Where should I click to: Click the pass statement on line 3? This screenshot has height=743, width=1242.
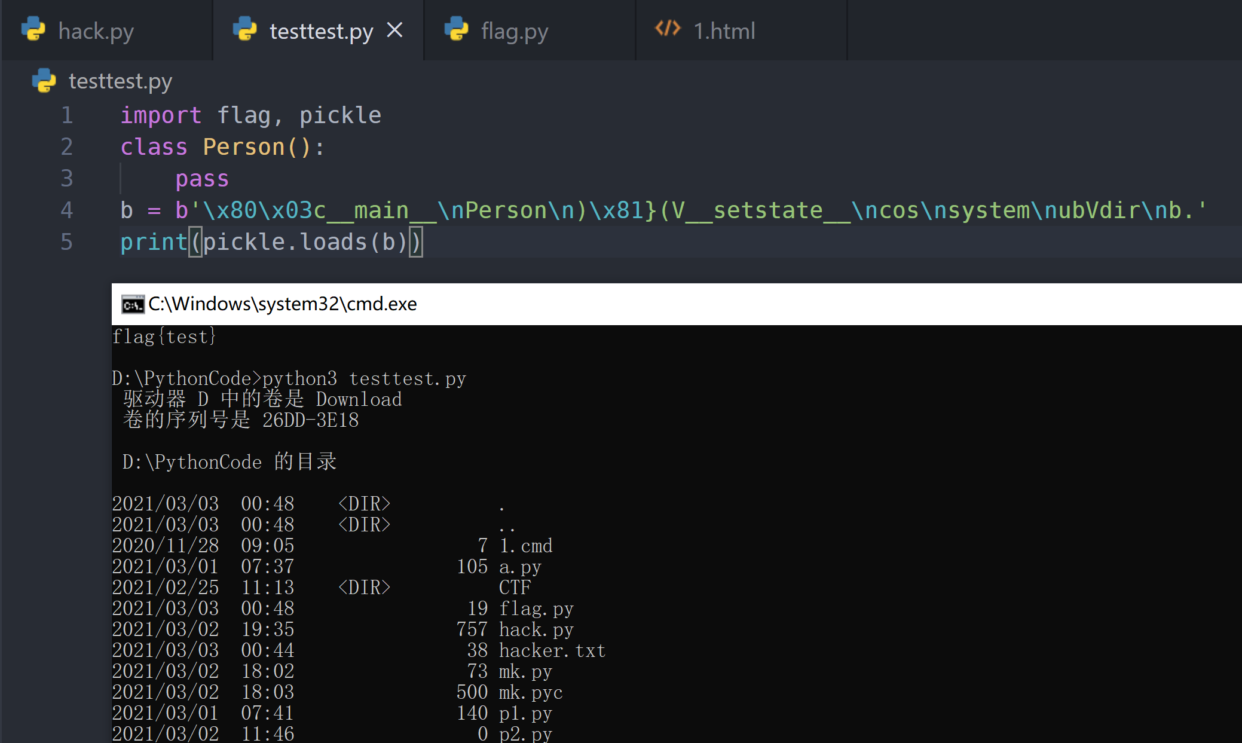click(x=202, y=179)
